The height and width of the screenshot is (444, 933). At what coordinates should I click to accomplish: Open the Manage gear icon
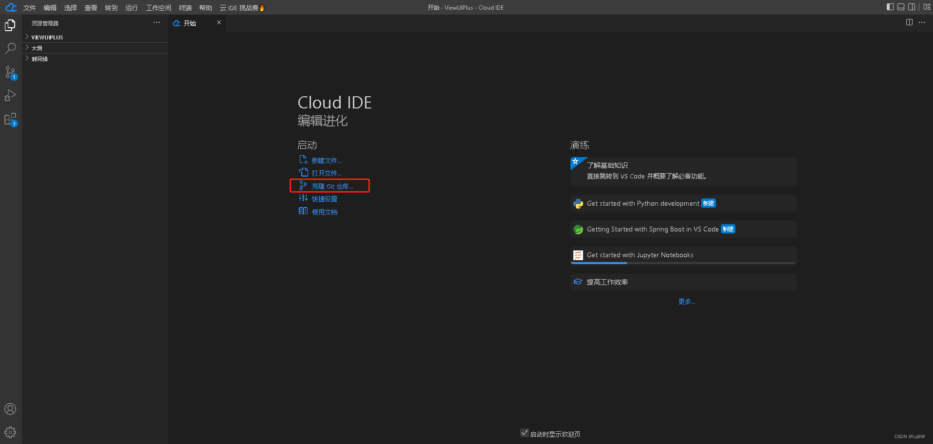10,432
